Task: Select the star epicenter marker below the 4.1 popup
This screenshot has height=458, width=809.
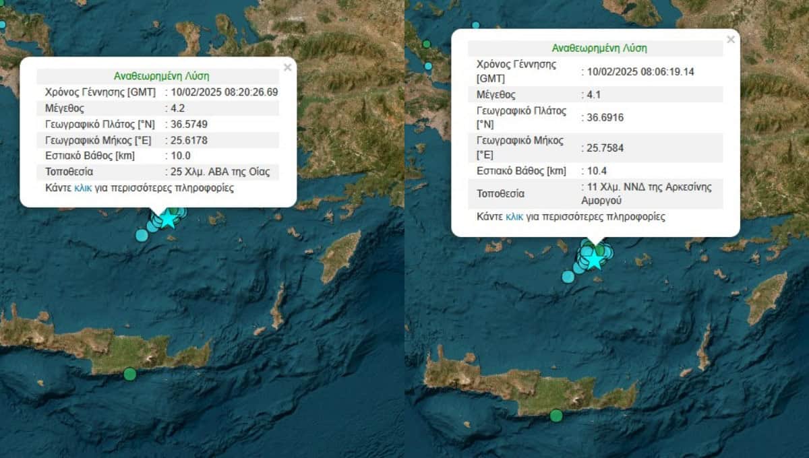Action: [x=593, y=259]
